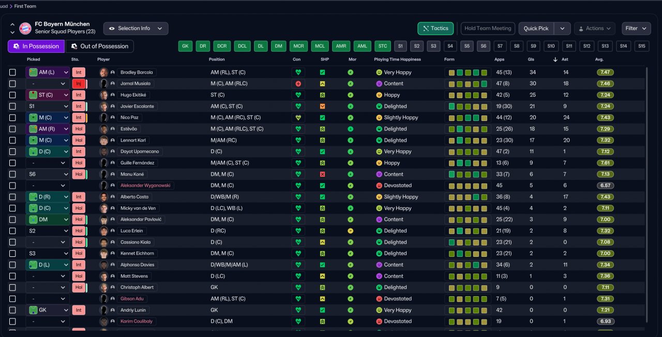Click the Quick Pick button

[536, 28]
